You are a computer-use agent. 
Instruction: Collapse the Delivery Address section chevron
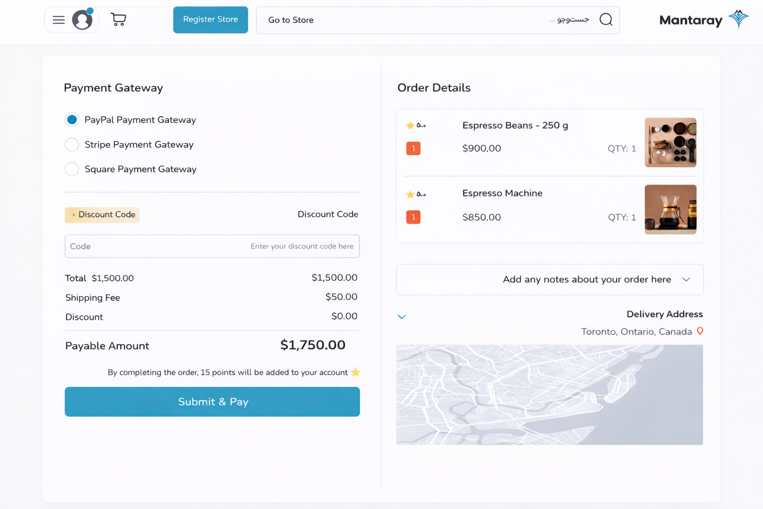pyautogui.click(x=402, y=317)
